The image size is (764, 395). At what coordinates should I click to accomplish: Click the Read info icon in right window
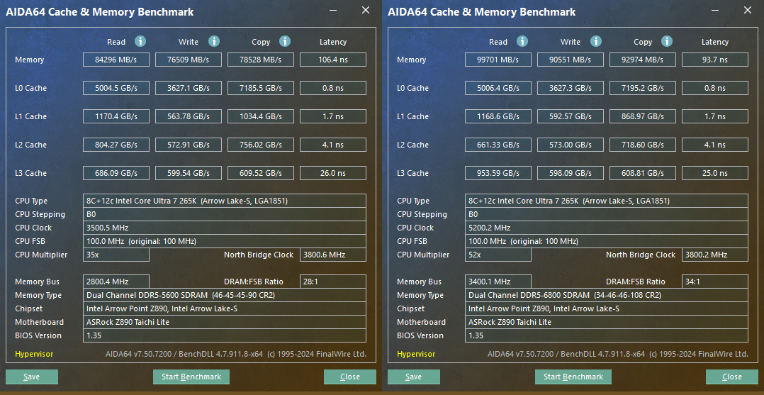click(522, 42)
